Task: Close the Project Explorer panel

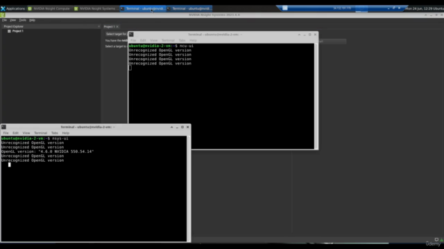Action: pyautogui.click(x=99, y=26)
